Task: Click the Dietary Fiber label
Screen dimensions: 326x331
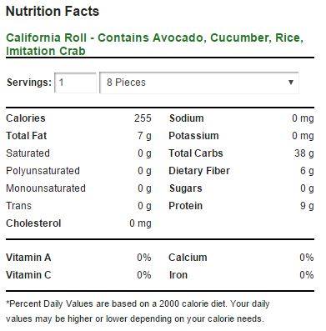Action: [x=199, y=171]
